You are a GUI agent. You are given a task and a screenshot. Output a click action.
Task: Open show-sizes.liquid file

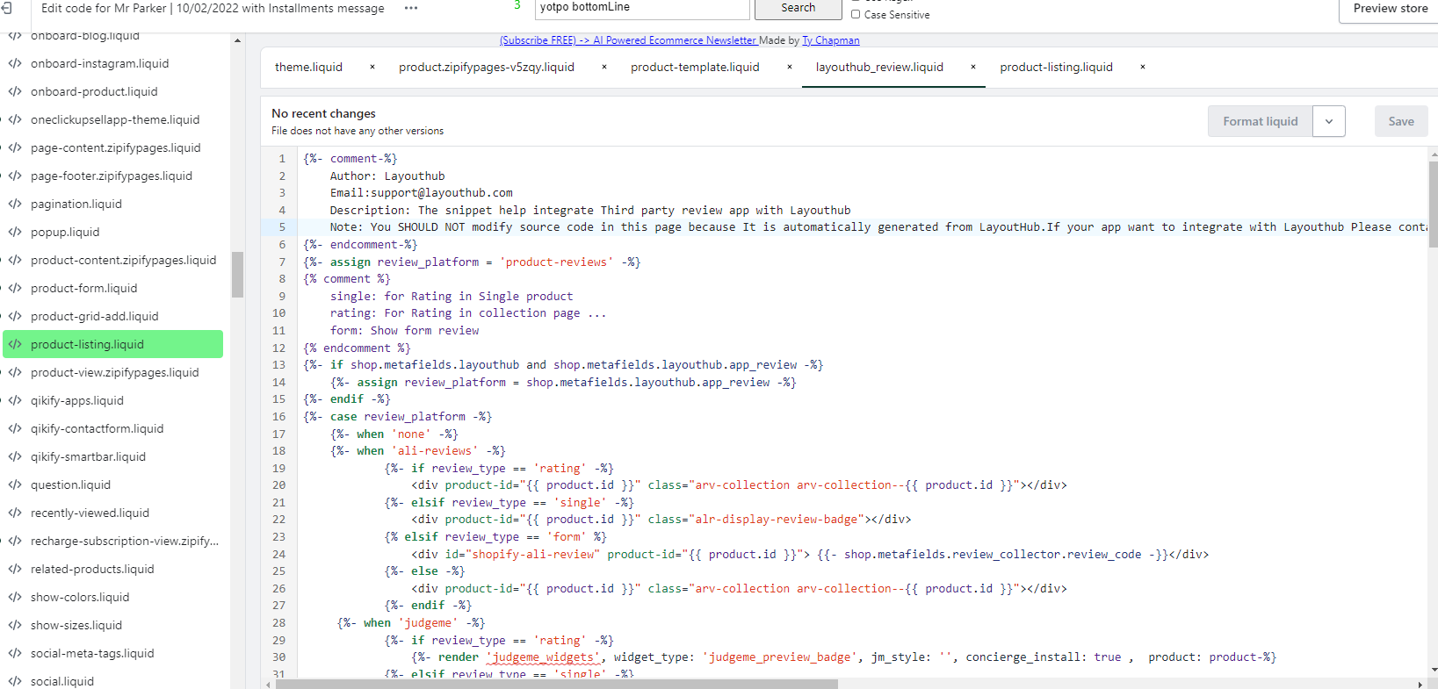[76, 625]
